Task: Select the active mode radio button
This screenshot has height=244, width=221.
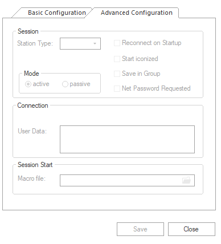Action: (x=28, y=84)
